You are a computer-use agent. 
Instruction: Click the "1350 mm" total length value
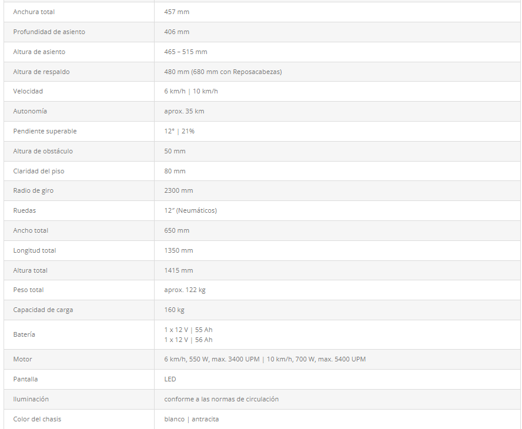(x=179, y=250)
